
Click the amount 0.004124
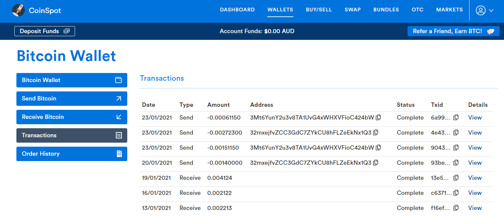coord(220,178)
